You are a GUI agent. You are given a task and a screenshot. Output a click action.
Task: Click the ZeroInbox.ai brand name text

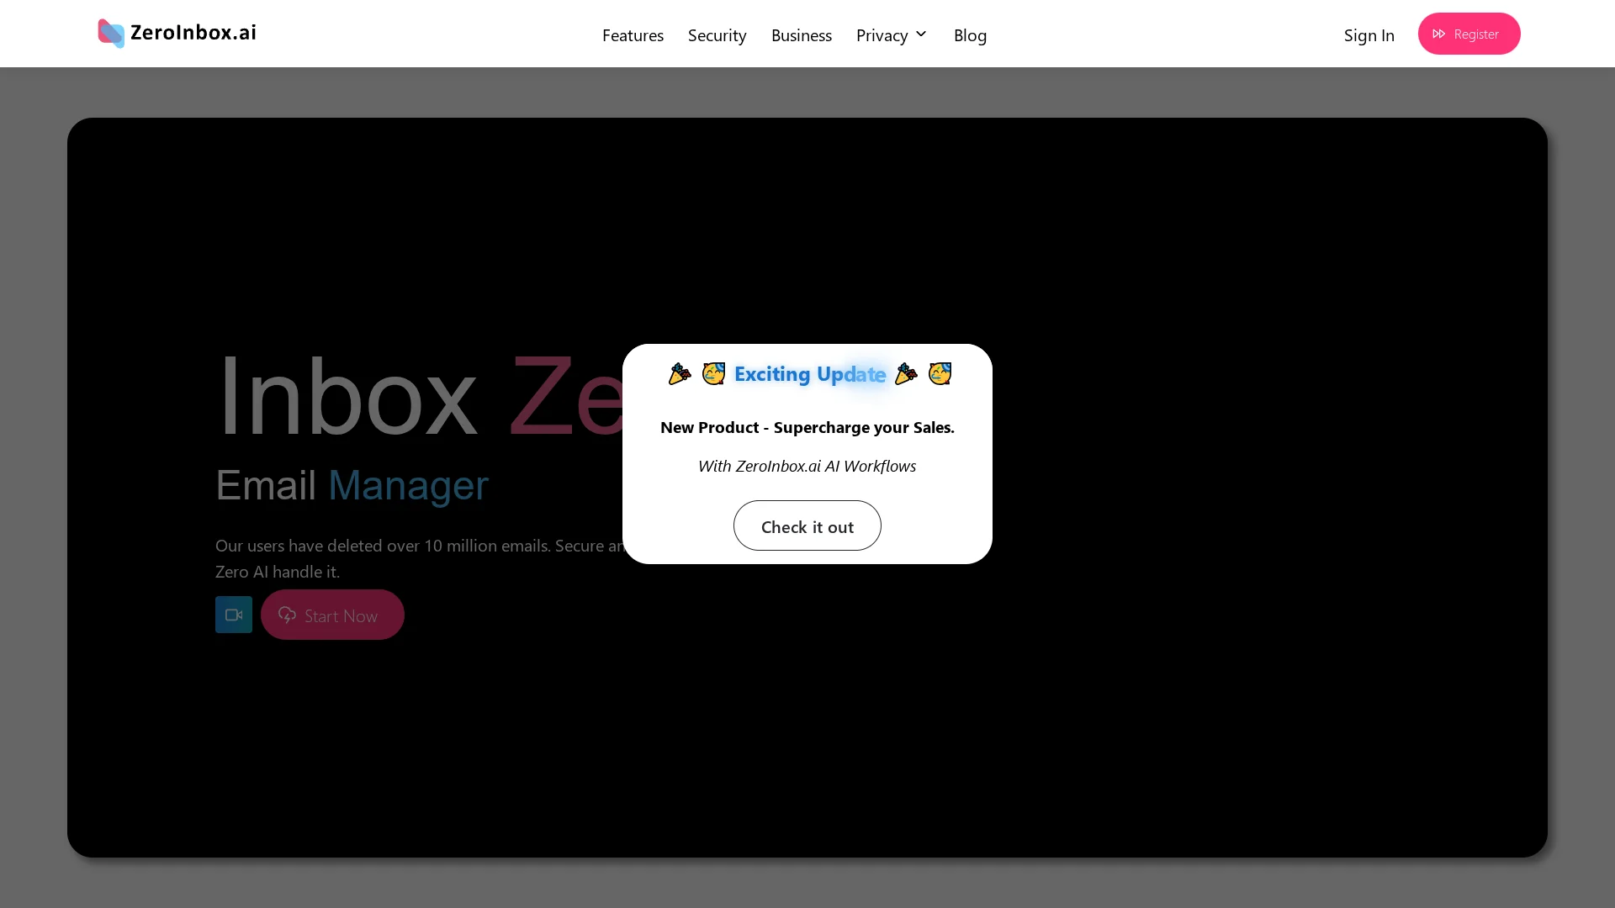[x=193, y=33]
